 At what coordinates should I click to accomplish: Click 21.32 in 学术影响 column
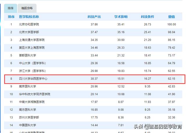coord(121,55)
